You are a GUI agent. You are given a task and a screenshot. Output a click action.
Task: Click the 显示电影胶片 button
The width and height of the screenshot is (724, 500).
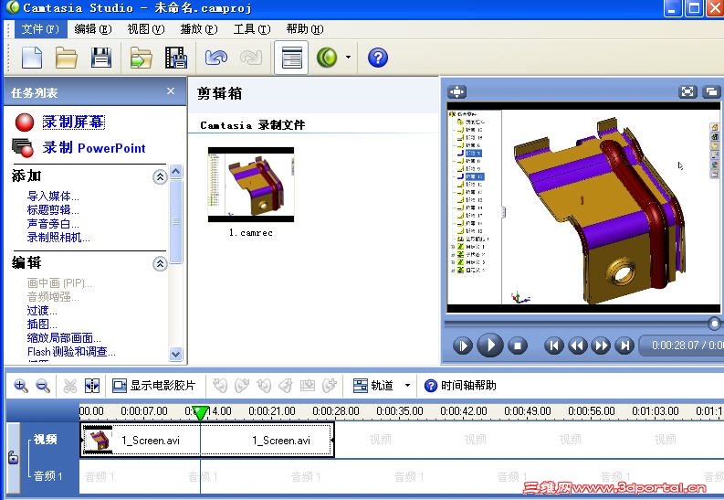pyautogui.click(x=153, y=386)
